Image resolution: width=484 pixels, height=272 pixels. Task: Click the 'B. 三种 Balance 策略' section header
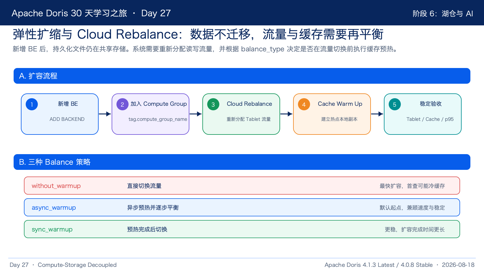(242, 162)
